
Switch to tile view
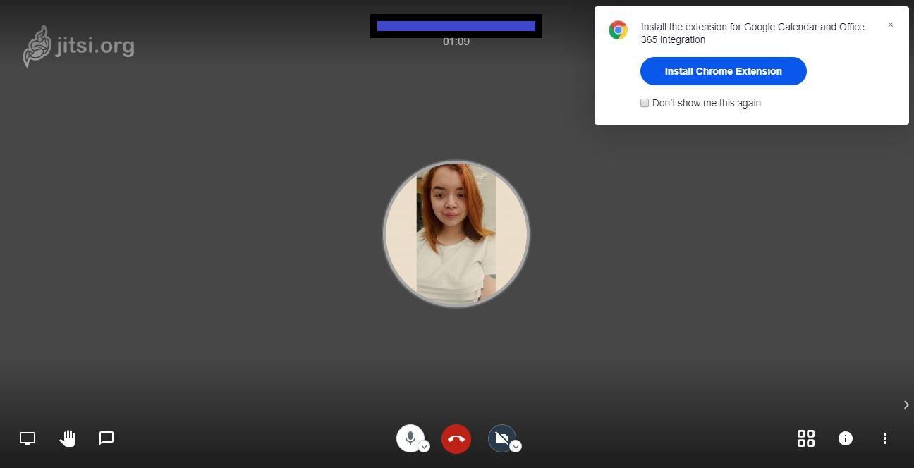[x=806, y=438]
